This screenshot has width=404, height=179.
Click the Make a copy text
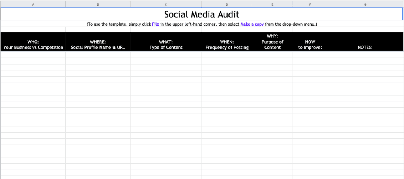(x=252, y=24)
